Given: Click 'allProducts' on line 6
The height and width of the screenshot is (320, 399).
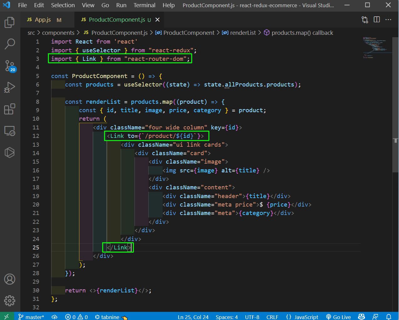Looking at the screenshot, I should 244,85.
